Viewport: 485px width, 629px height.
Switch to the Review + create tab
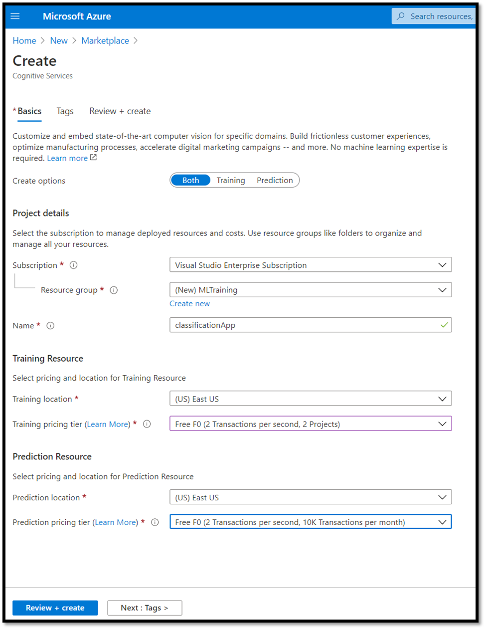(x=120, y=111)
